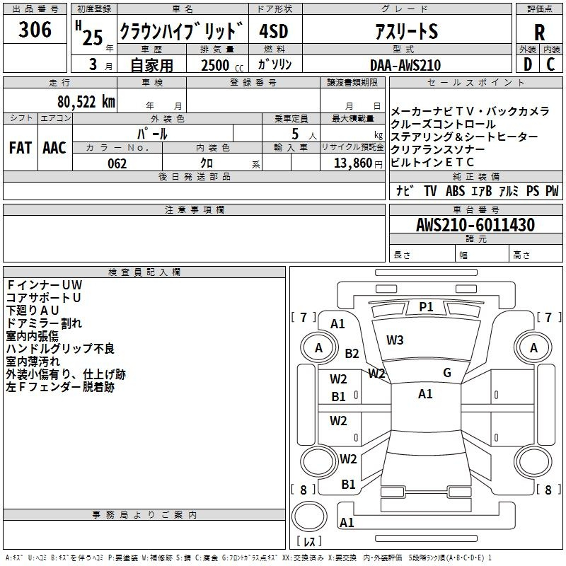Select the registration year value 25
Image resolution: width=566 pixels, height=566 pixels.
pyautogui.click(x=93, y=37)
